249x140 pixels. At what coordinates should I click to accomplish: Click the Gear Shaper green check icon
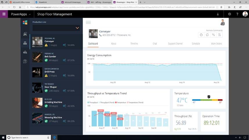click(x=46, y=91)
